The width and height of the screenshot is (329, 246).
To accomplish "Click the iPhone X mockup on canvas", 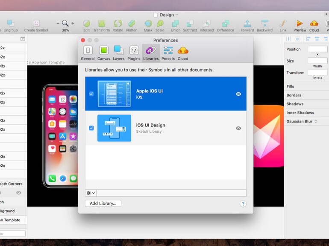I will (60, 136).
